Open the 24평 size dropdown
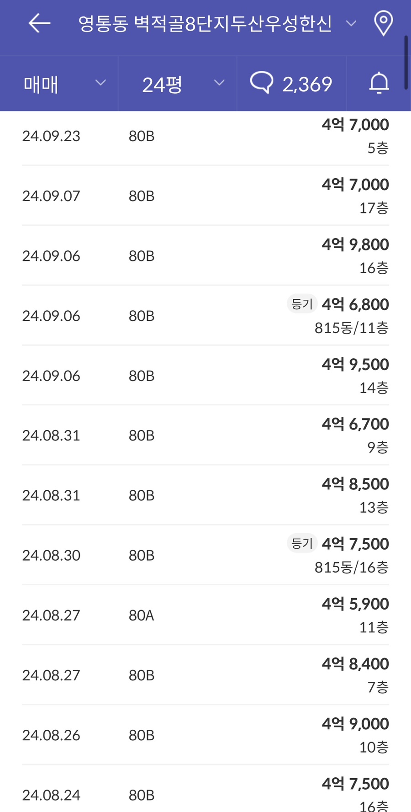 (183, 84)
